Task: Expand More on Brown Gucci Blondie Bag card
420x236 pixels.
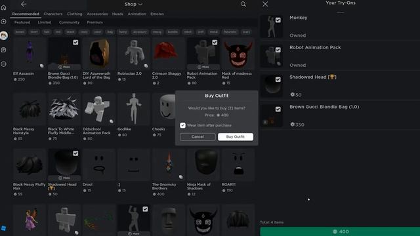Action: click(x=64, y=67)
